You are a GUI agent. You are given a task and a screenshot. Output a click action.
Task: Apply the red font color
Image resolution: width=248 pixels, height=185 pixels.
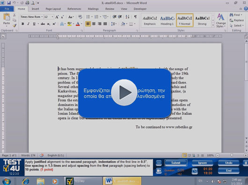pyautogui.click(x=78, y=24)
